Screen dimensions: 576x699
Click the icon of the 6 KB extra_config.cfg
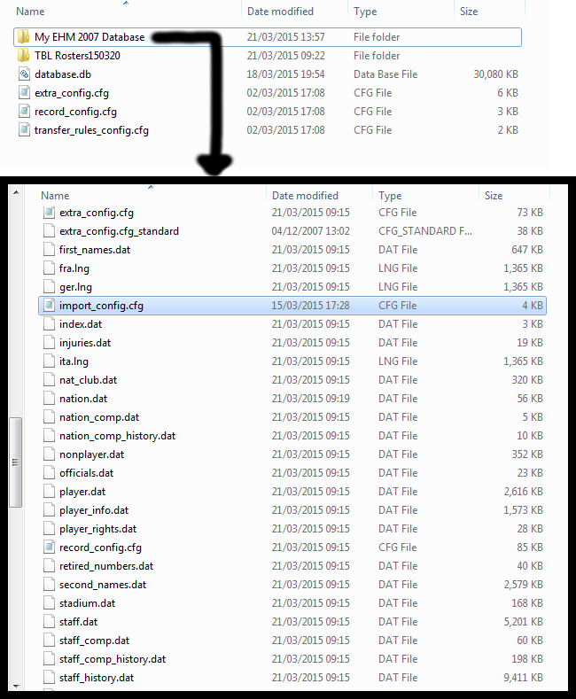tap(24, 93)
